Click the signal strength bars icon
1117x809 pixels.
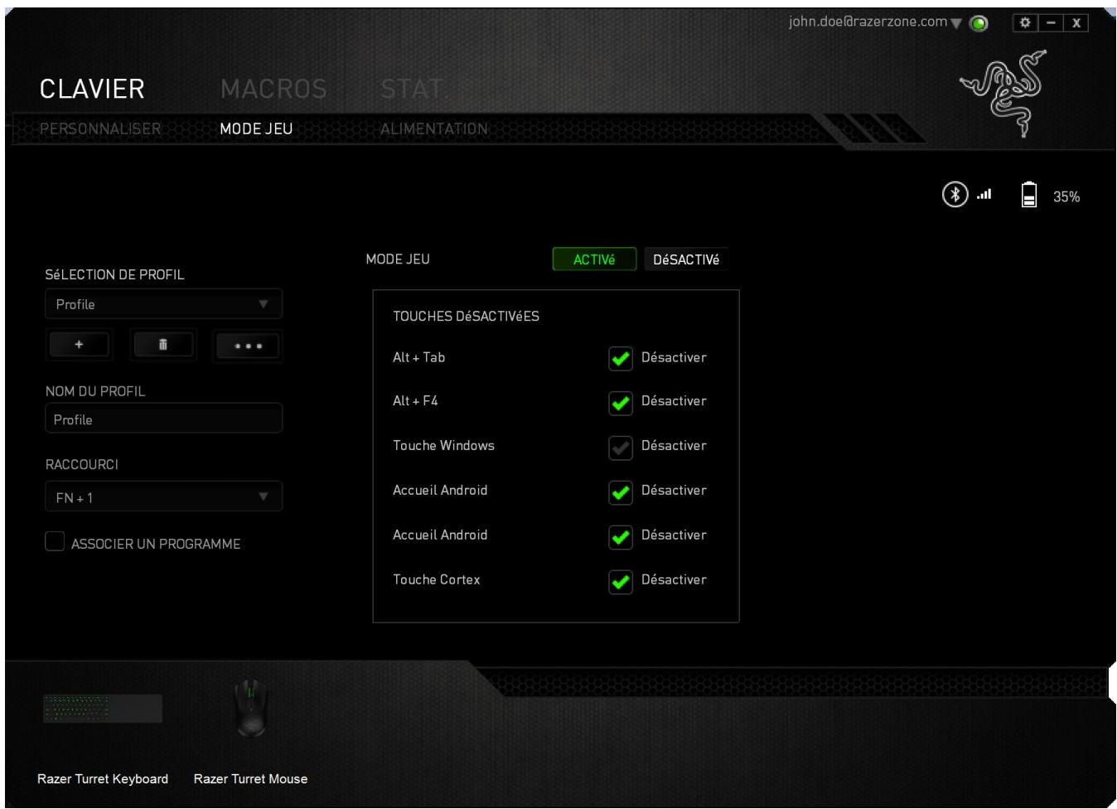pos(984,195)
